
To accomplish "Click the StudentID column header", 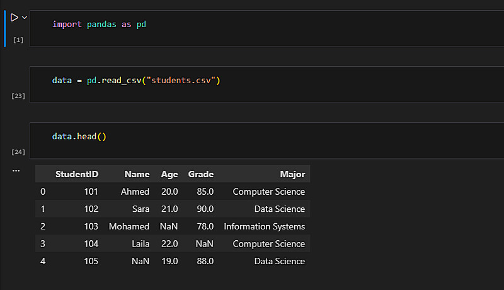I will tap(76, 174).
